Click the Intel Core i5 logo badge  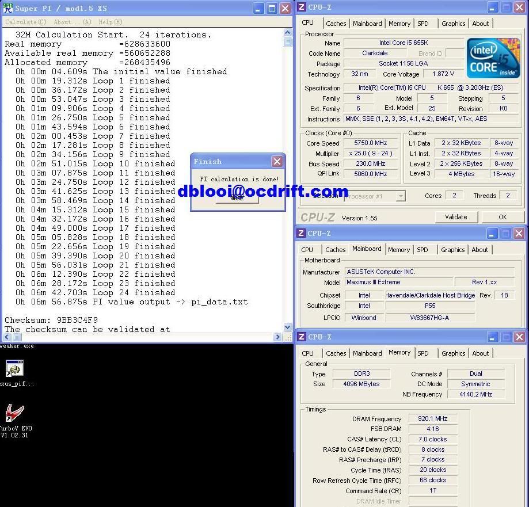[493, 58]
